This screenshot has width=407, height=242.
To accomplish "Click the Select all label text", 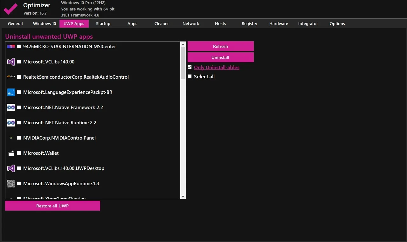I will coord(204,76).
